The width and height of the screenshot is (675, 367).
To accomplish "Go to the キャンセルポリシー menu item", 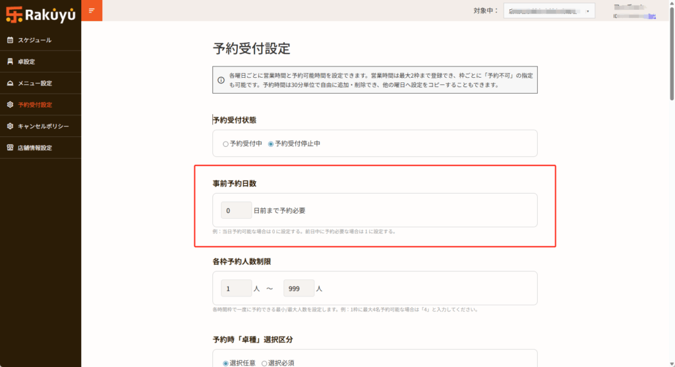I will (43, 126).
